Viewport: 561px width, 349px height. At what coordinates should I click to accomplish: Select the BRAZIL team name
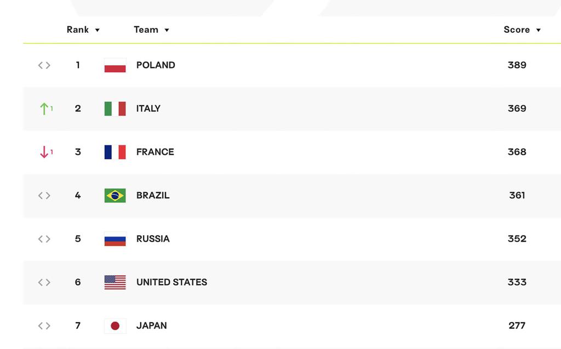153,196
